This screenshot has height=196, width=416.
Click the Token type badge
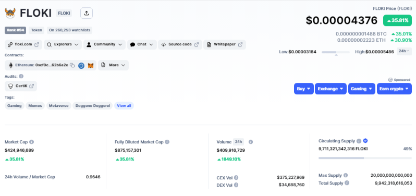coord(36,30)
